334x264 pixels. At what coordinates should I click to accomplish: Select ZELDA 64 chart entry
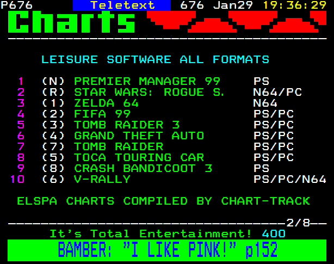(106, 103)
